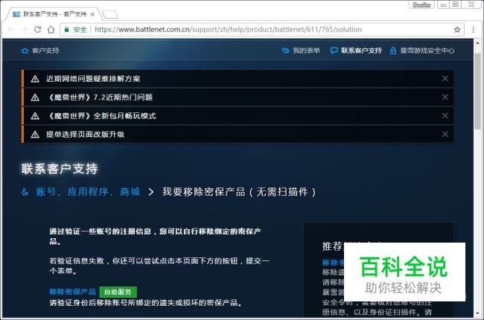This screenshot has height=320, width=484.
Task: Open the Chrome three-dot menu
Action: pyautogui.click(x=473, y=30)
